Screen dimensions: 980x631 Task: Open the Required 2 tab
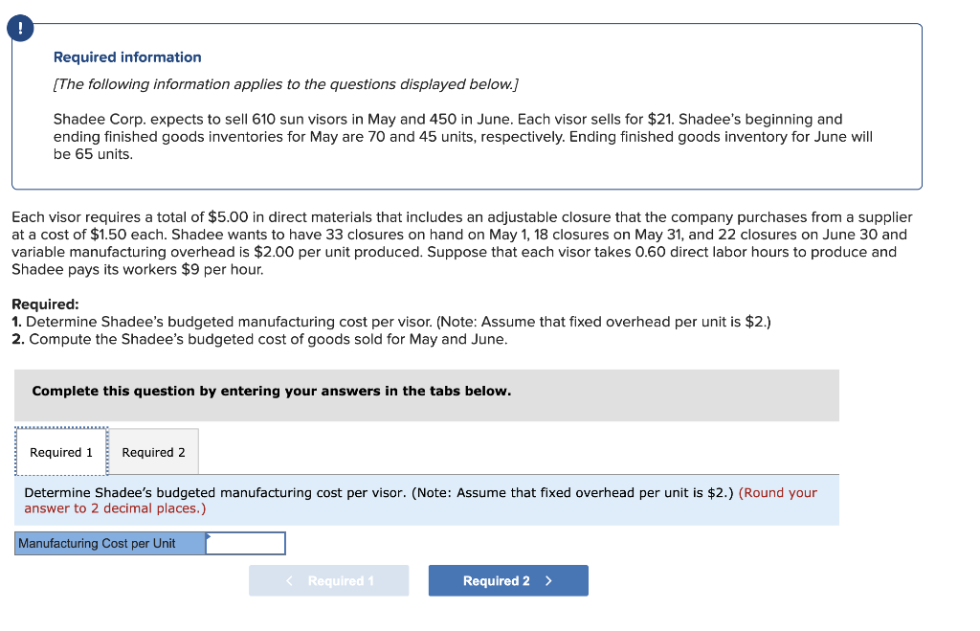click(x=153, y=452)
